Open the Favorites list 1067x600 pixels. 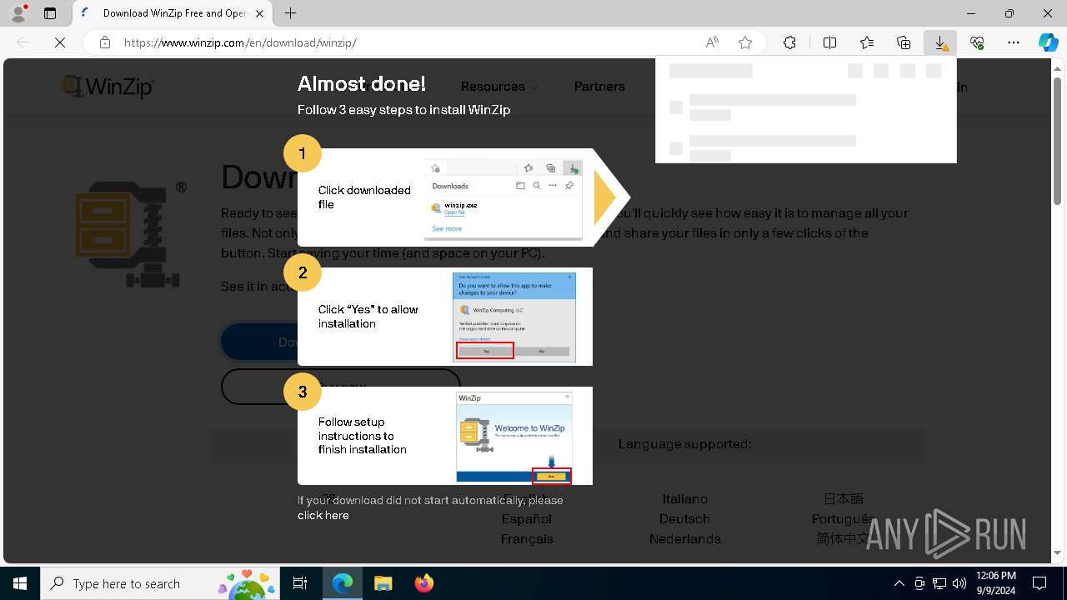tap(867, 42)
